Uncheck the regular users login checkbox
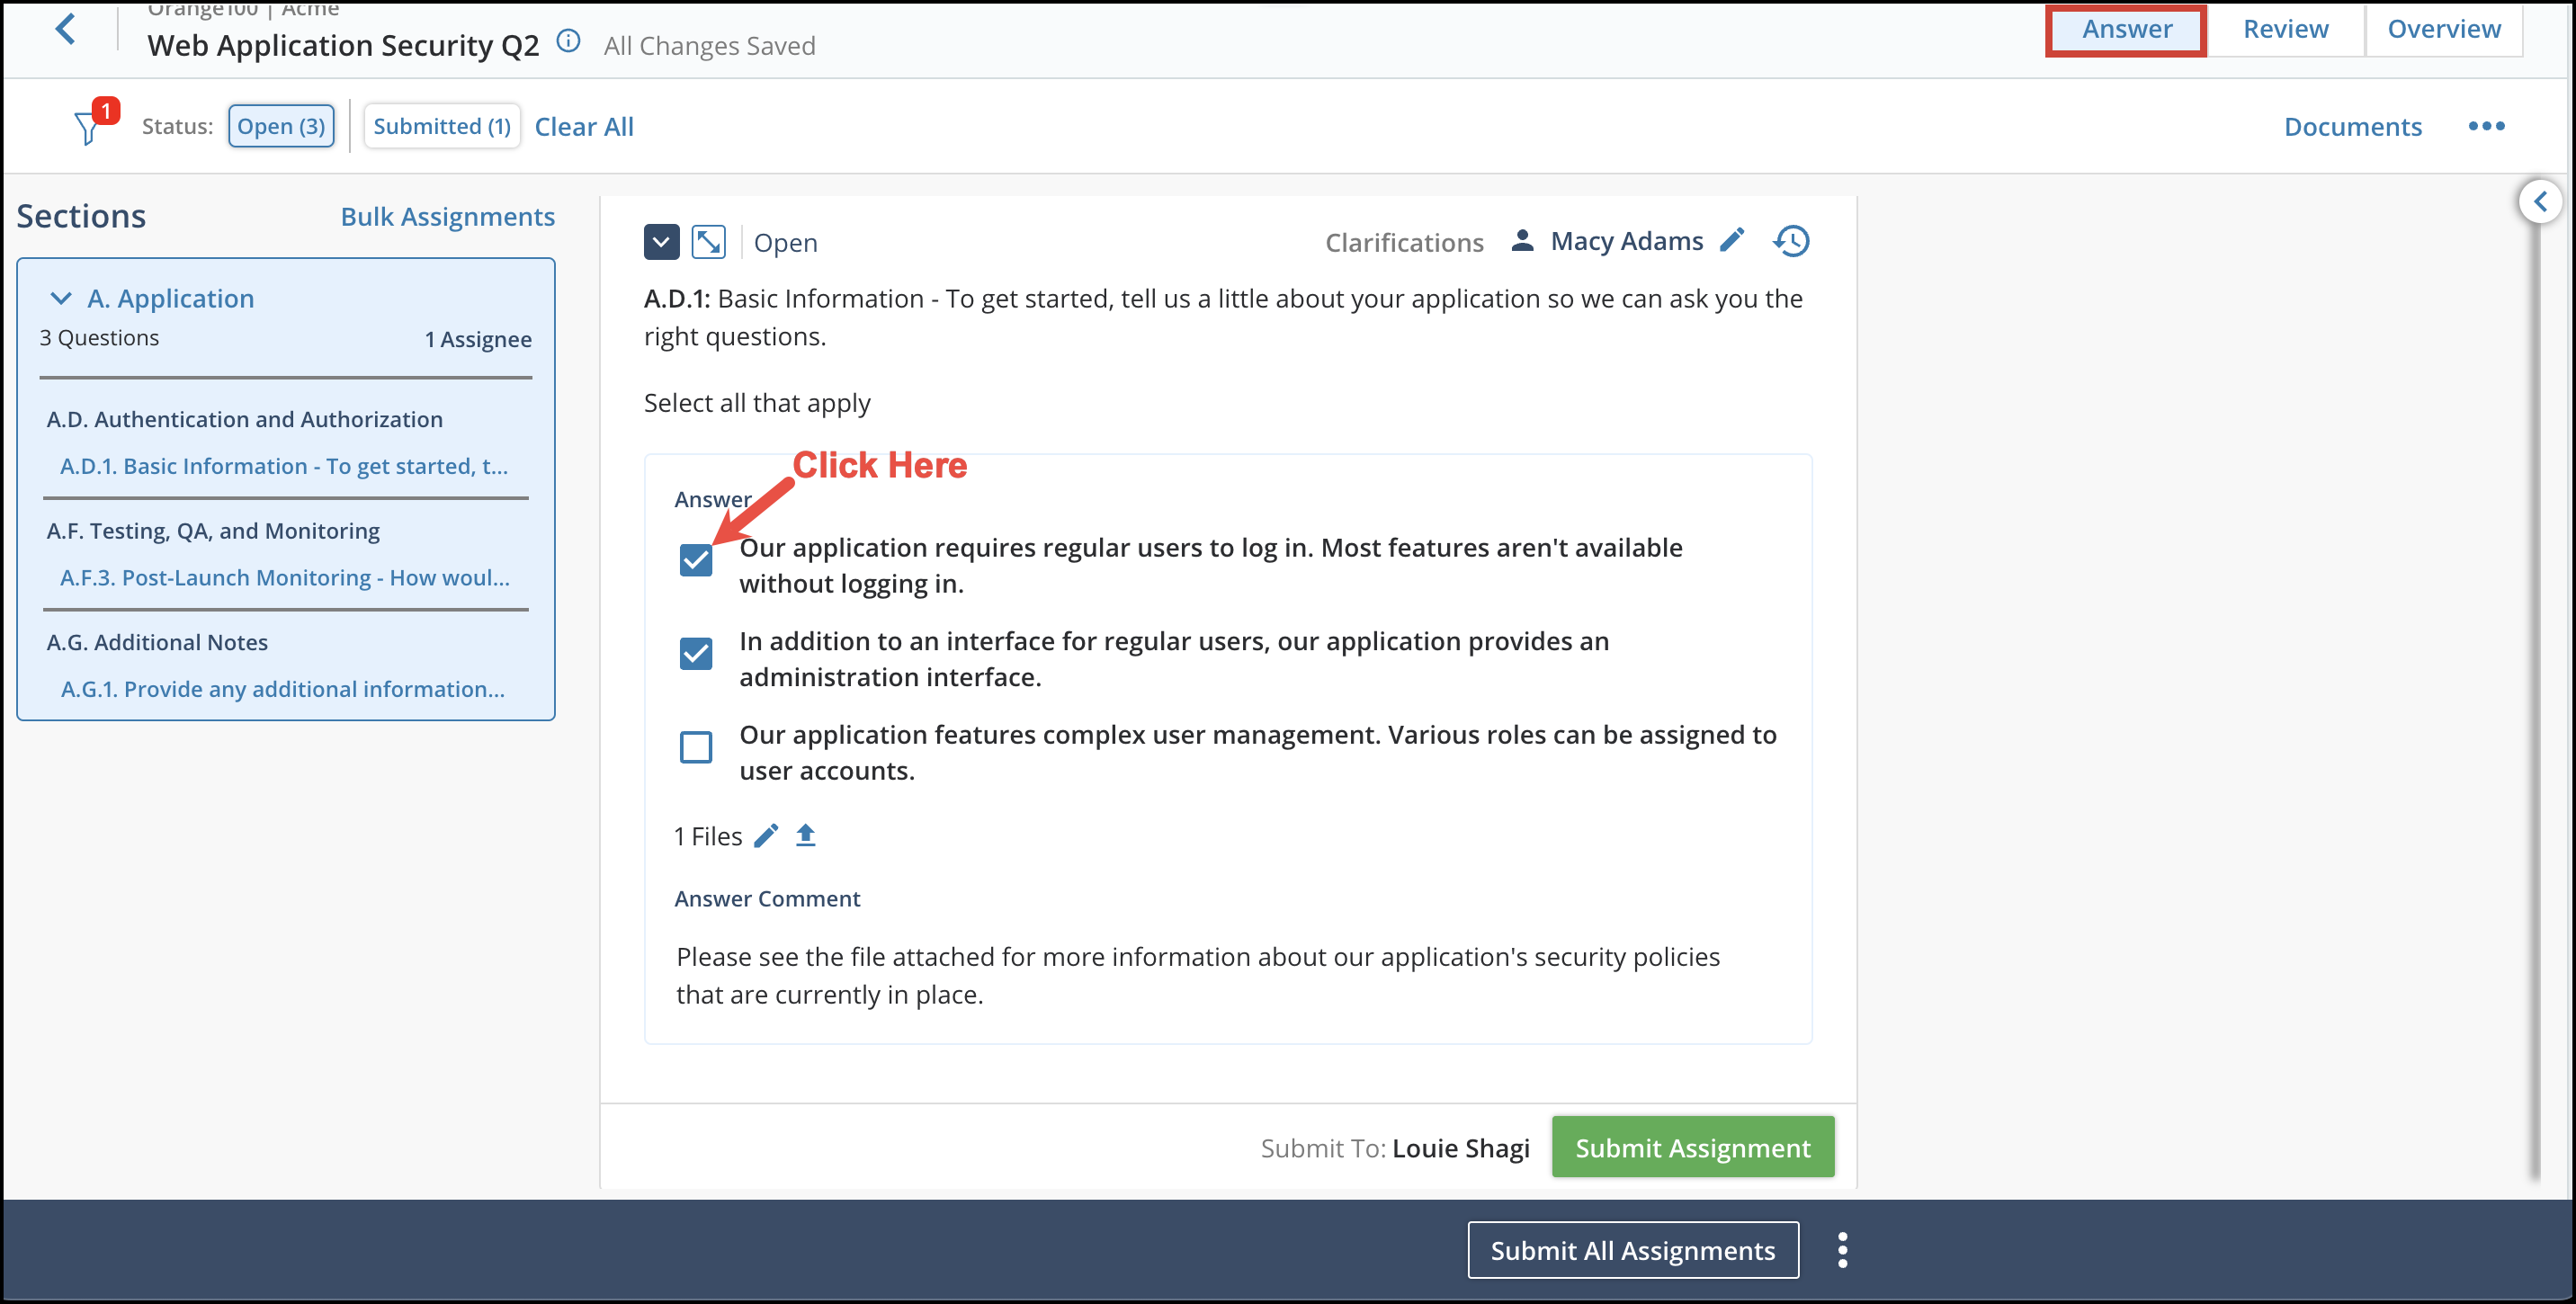 coord(696,560)
